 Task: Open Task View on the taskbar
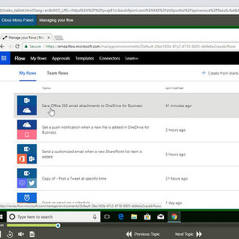(107, 217)
